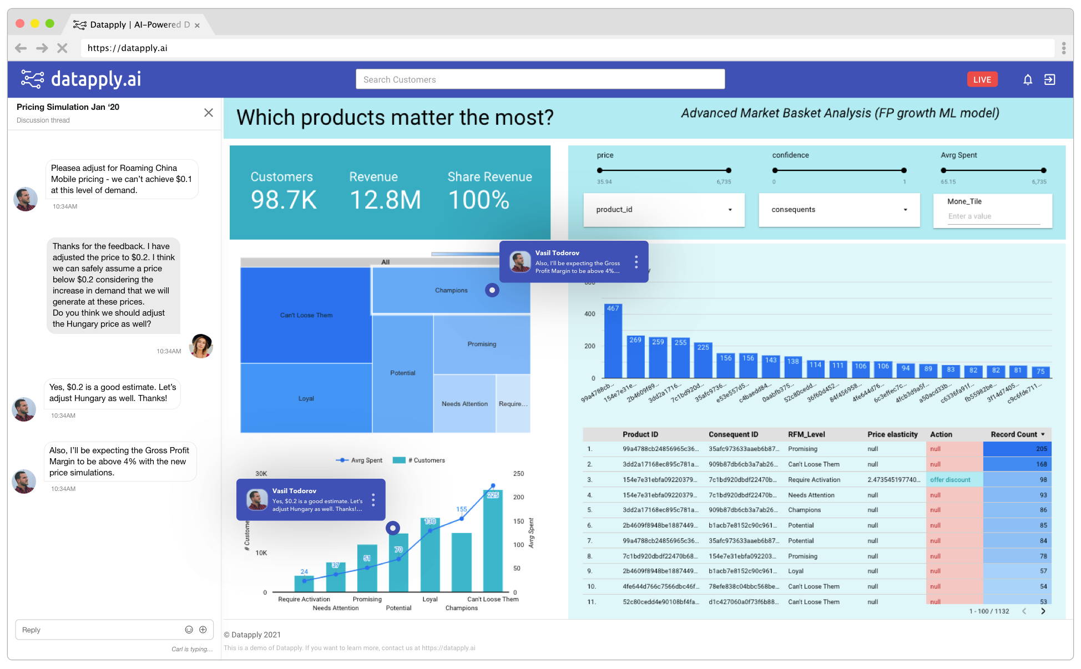Sort by Record Count column arrow
The height and width of the screenshot is (669, 1081).
(1043, 434)
